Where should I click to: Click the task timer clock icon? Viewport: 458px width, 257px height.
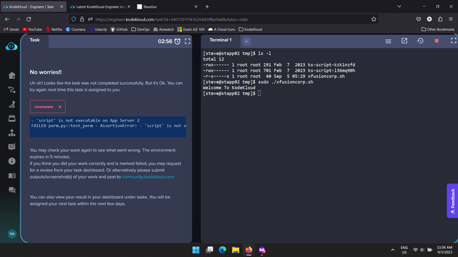pyautogui.click(x=177, y=41)
